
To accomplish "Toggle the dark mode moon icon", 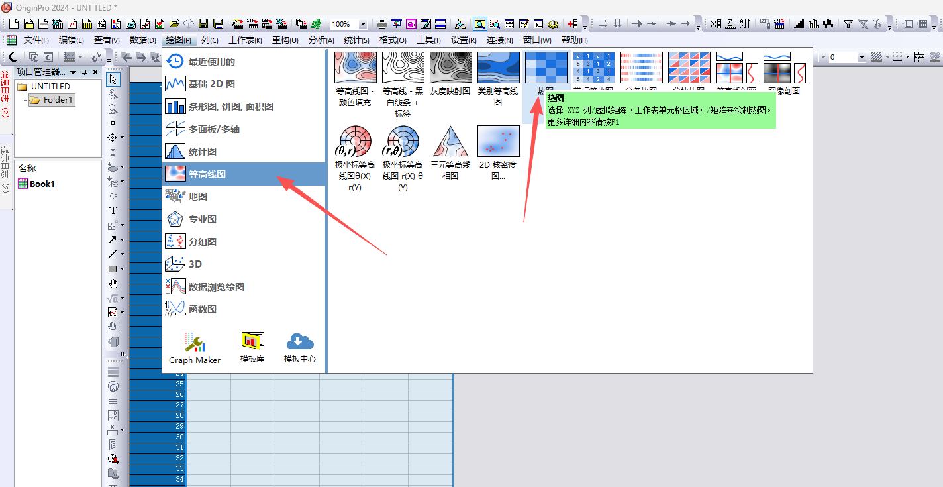I will tap(14, 57).
